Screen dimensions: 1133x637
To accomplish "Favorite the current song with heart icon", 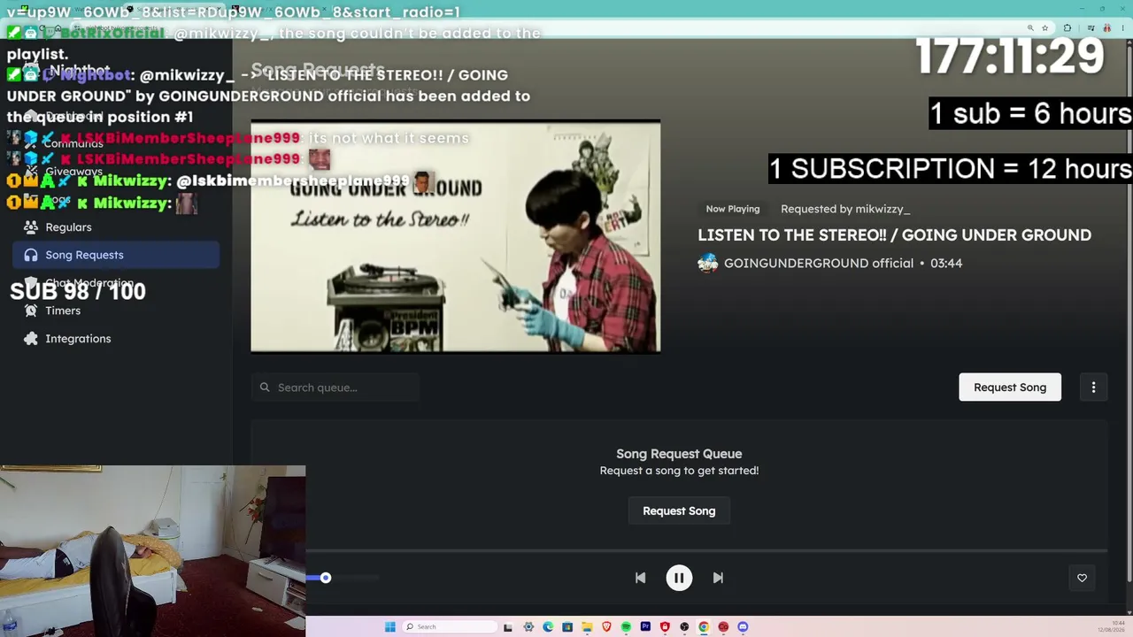I will (x=1082, y=578).
